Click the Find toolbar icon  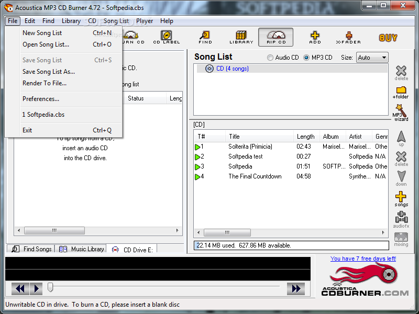point(205,37)
